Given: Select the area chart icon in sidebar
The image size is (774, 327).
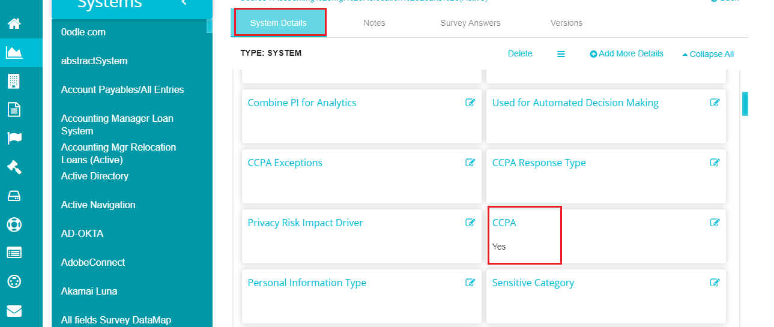Looking at the screenshot, I should 14,53.
